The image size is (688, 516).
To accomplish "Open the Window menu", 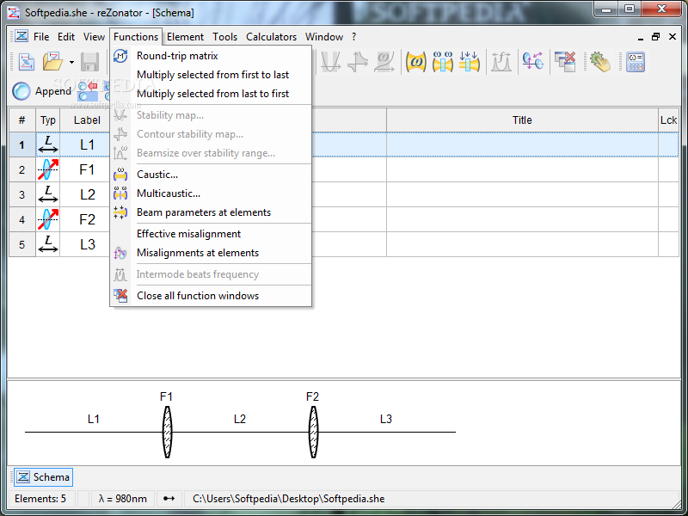I will pos(324,37).
